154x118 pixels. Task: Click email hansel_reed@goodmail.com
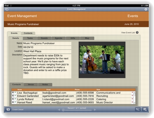tap(59, 103)
